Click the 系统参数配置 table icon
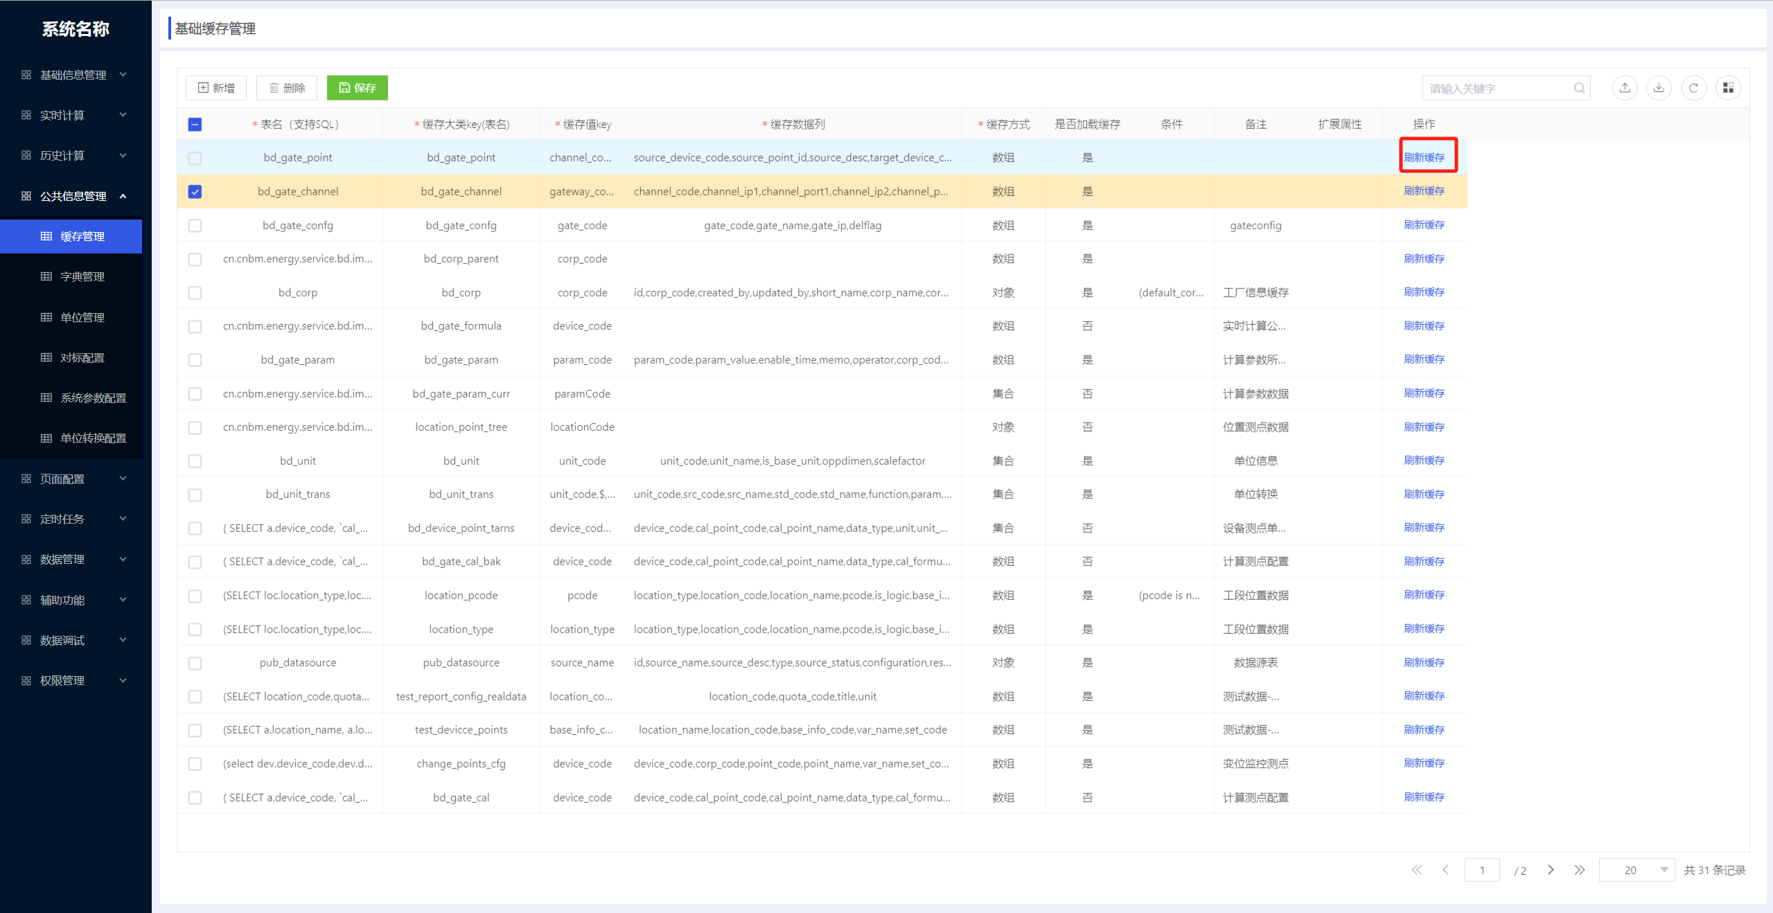1773x913 pixels. 46,398
